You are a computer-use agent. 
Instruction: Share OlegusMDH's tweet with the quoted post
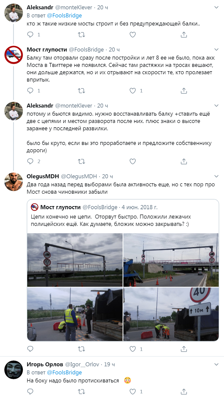pyautogui.click(x=184, y=349)
